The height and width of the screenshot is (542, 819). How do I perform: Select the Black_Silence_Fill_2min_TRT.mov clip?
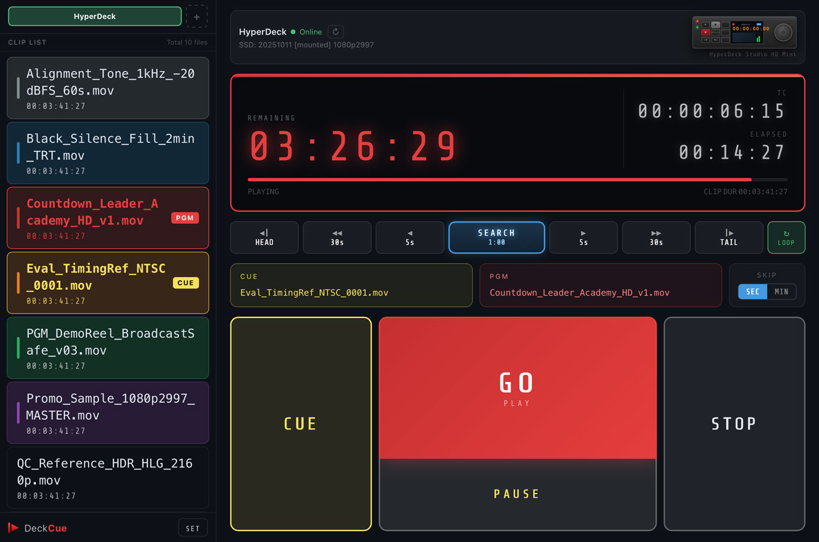(x=108, y=153)
